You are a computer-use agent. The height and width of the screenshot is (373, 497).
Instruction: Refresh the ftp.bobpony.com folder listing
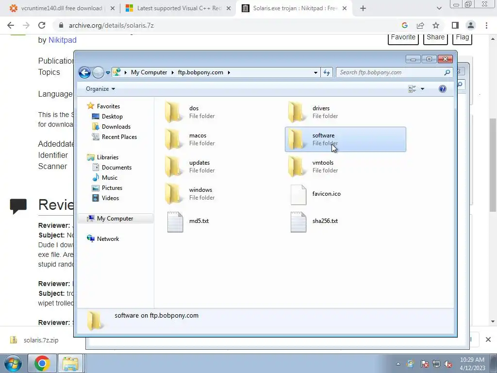point(327,73)
